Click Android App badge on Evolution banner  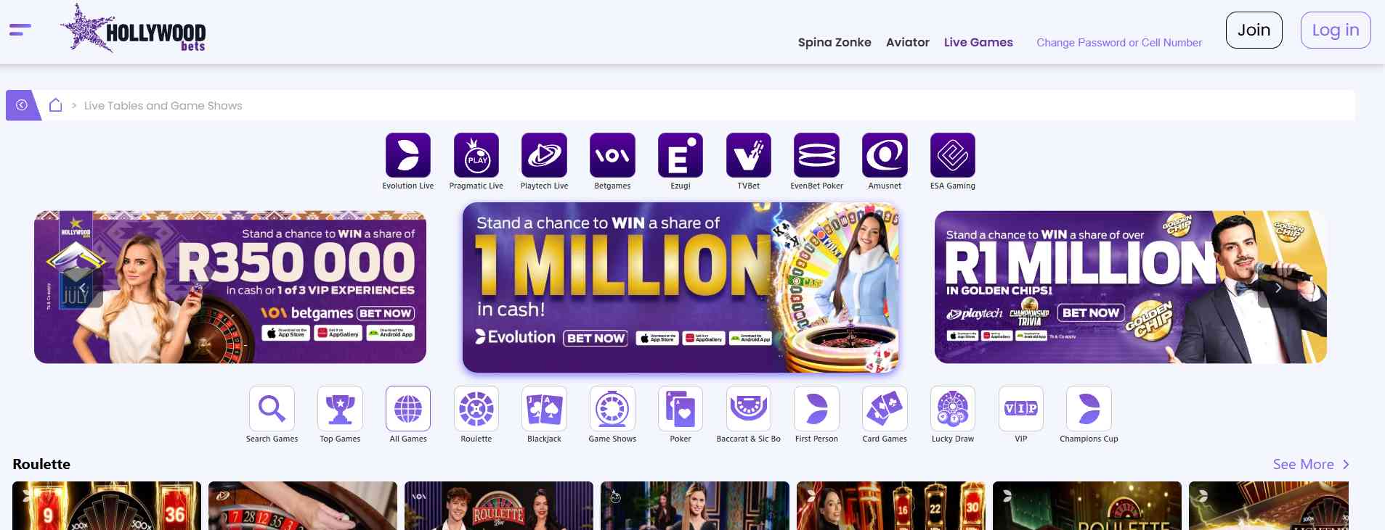point(751,338)
